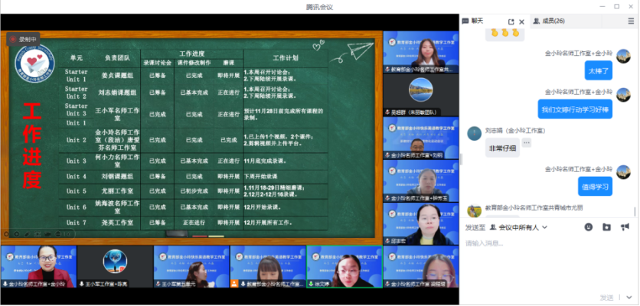Click the 非常仔细 chat bubble
The height and width of the screenshot is (306, 640).
pyautogui.click(x=502, y=149)
